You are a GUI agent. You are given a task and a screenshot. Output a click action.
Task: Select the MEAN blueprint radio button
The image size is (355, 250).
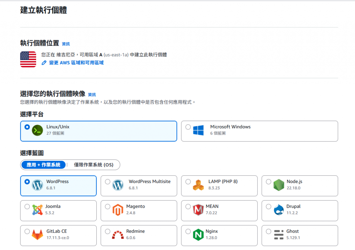188,207
